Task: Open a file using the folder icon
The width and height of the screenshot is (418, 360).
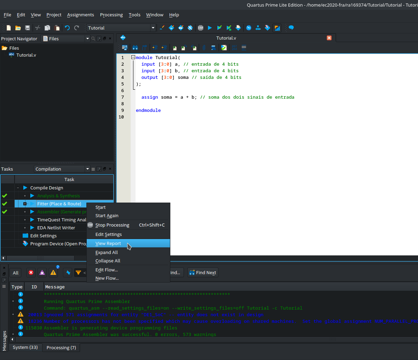Action: point(18,28)
